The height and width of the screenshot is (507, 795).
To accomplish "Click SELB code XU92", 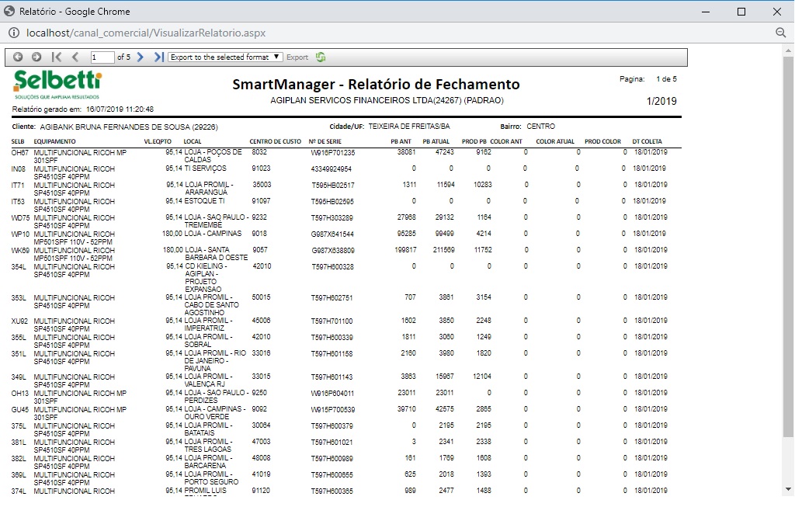I will [19, 321].
